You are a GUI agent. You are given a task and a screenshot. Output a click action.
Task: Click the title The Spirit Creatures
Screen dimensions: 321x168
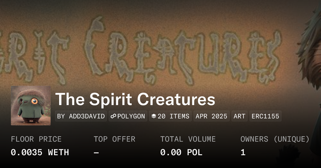pos(135,99)
